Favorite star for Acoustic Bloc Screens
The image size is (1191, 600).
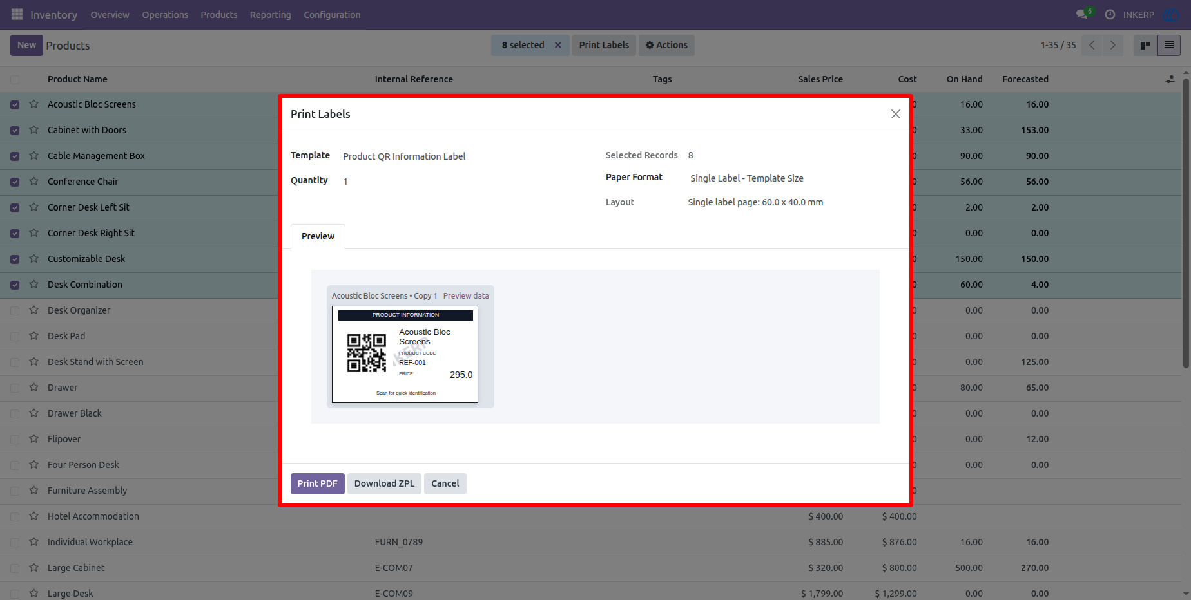[34, 104]
